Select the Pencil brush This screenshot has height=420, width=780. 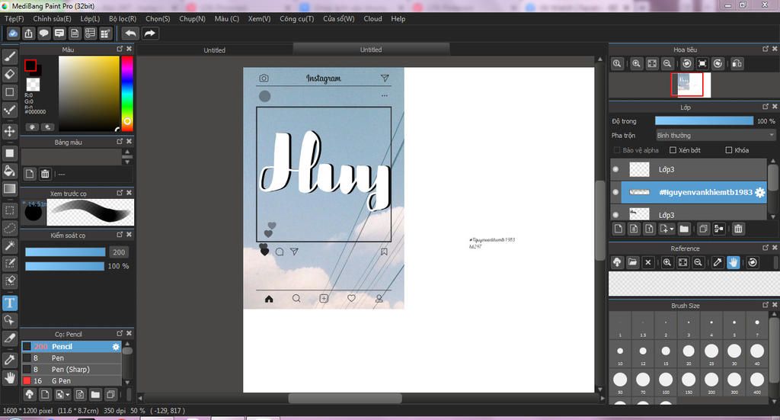(71, 346)
